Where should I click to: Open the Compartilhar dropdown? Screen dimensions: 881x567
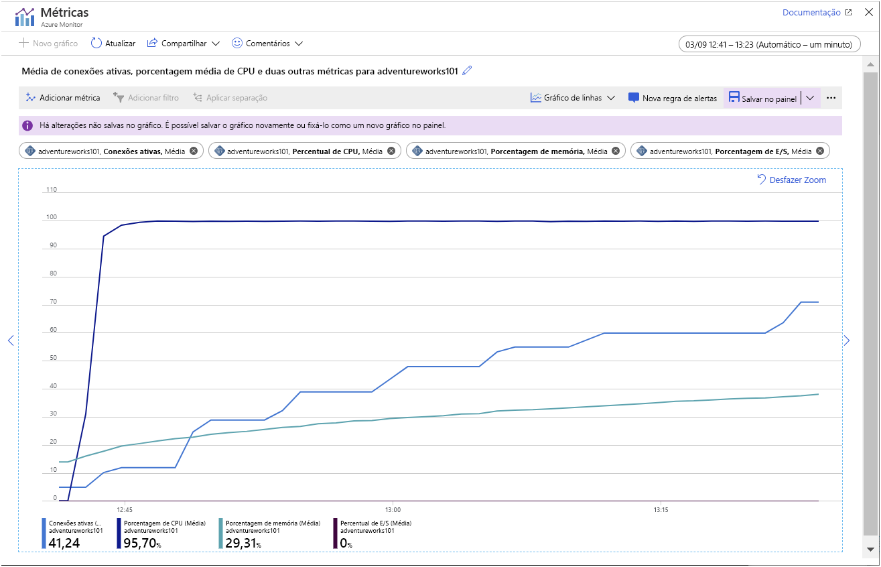click(x=183, y=43)
